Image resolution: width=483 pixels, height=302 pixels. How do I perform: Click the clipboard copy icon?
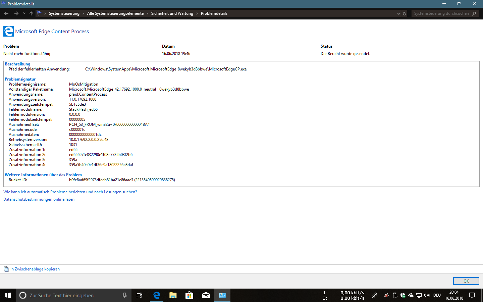(6, 269)
